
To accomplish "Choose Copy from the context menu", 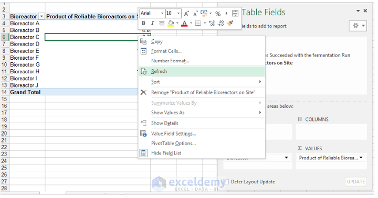I will (202, 41).
